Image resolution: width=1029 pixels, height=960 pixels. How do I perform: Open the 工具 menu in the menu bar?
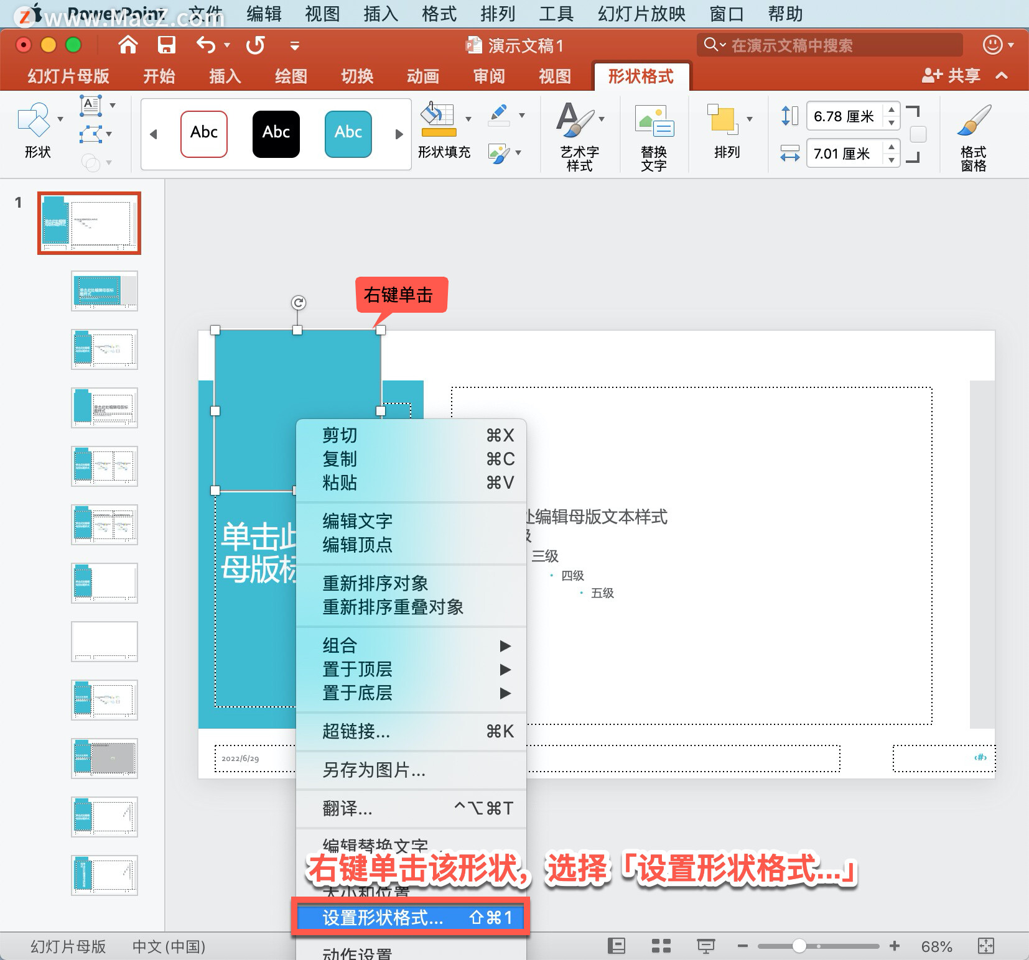556,14
